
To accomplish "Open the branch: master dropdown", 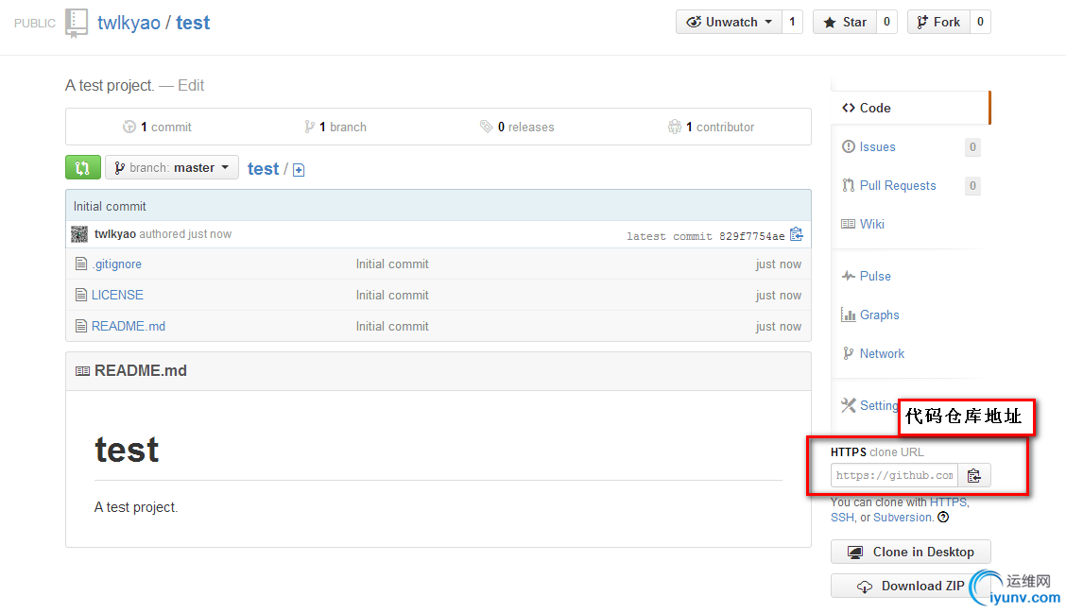I will pyautogui.click(x=172, y=167).
